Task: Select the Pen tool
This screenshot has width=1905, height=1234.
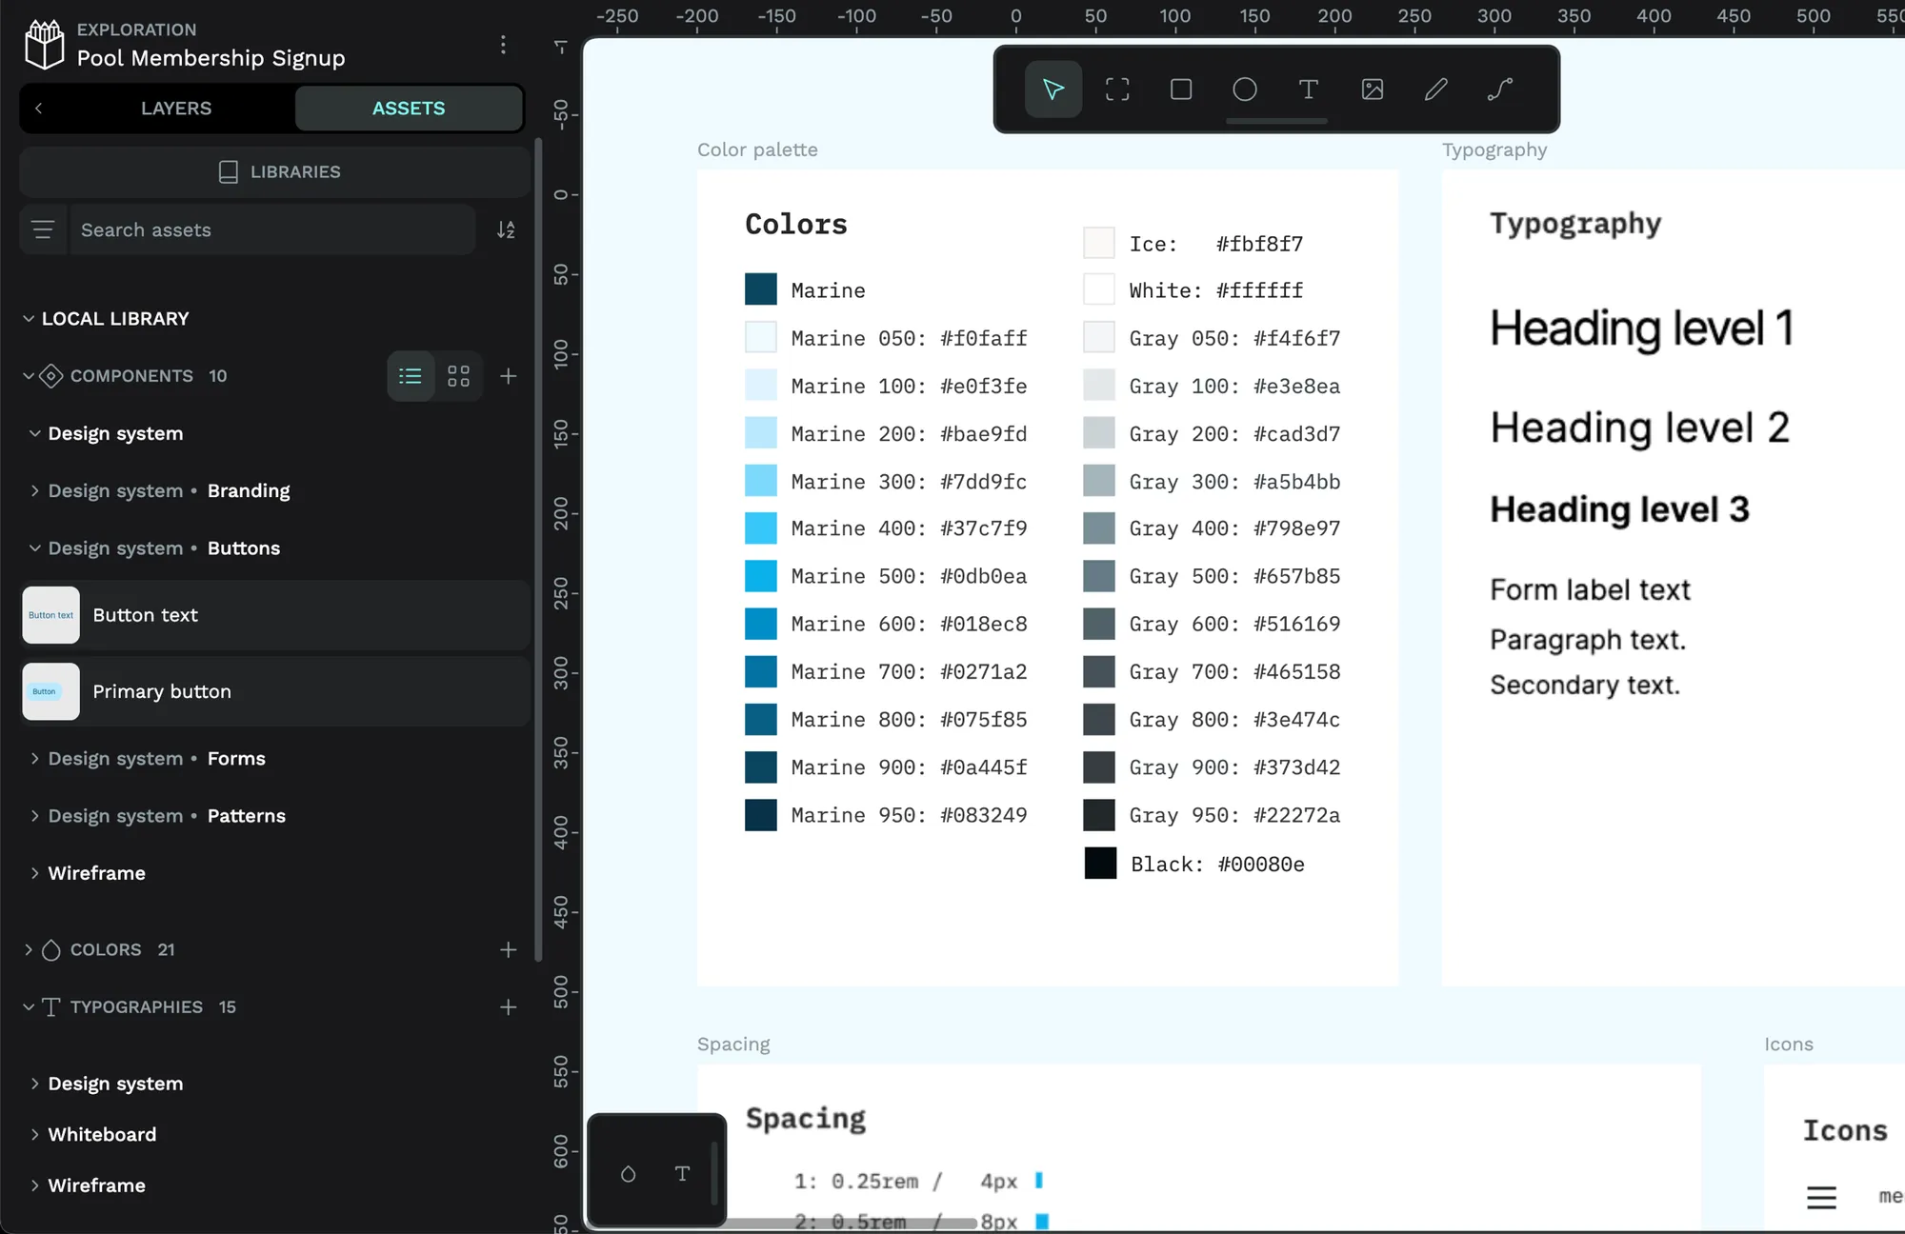Action: tap(1435, 90)
